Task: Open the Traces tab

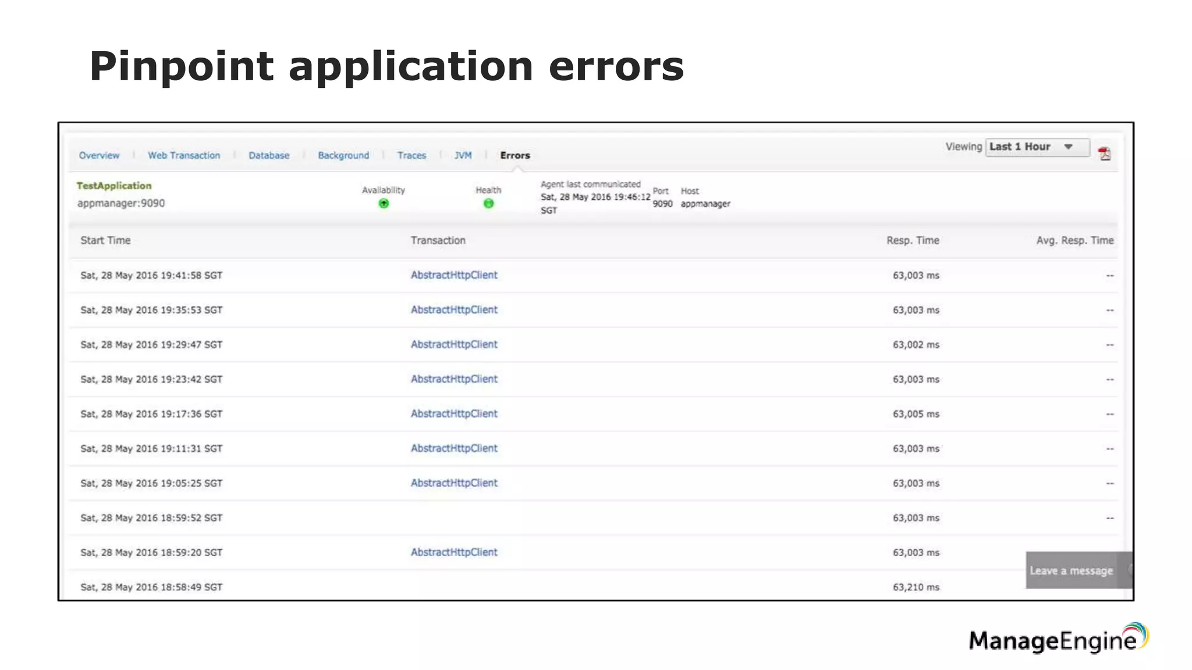Action: (x=411, y=155)
